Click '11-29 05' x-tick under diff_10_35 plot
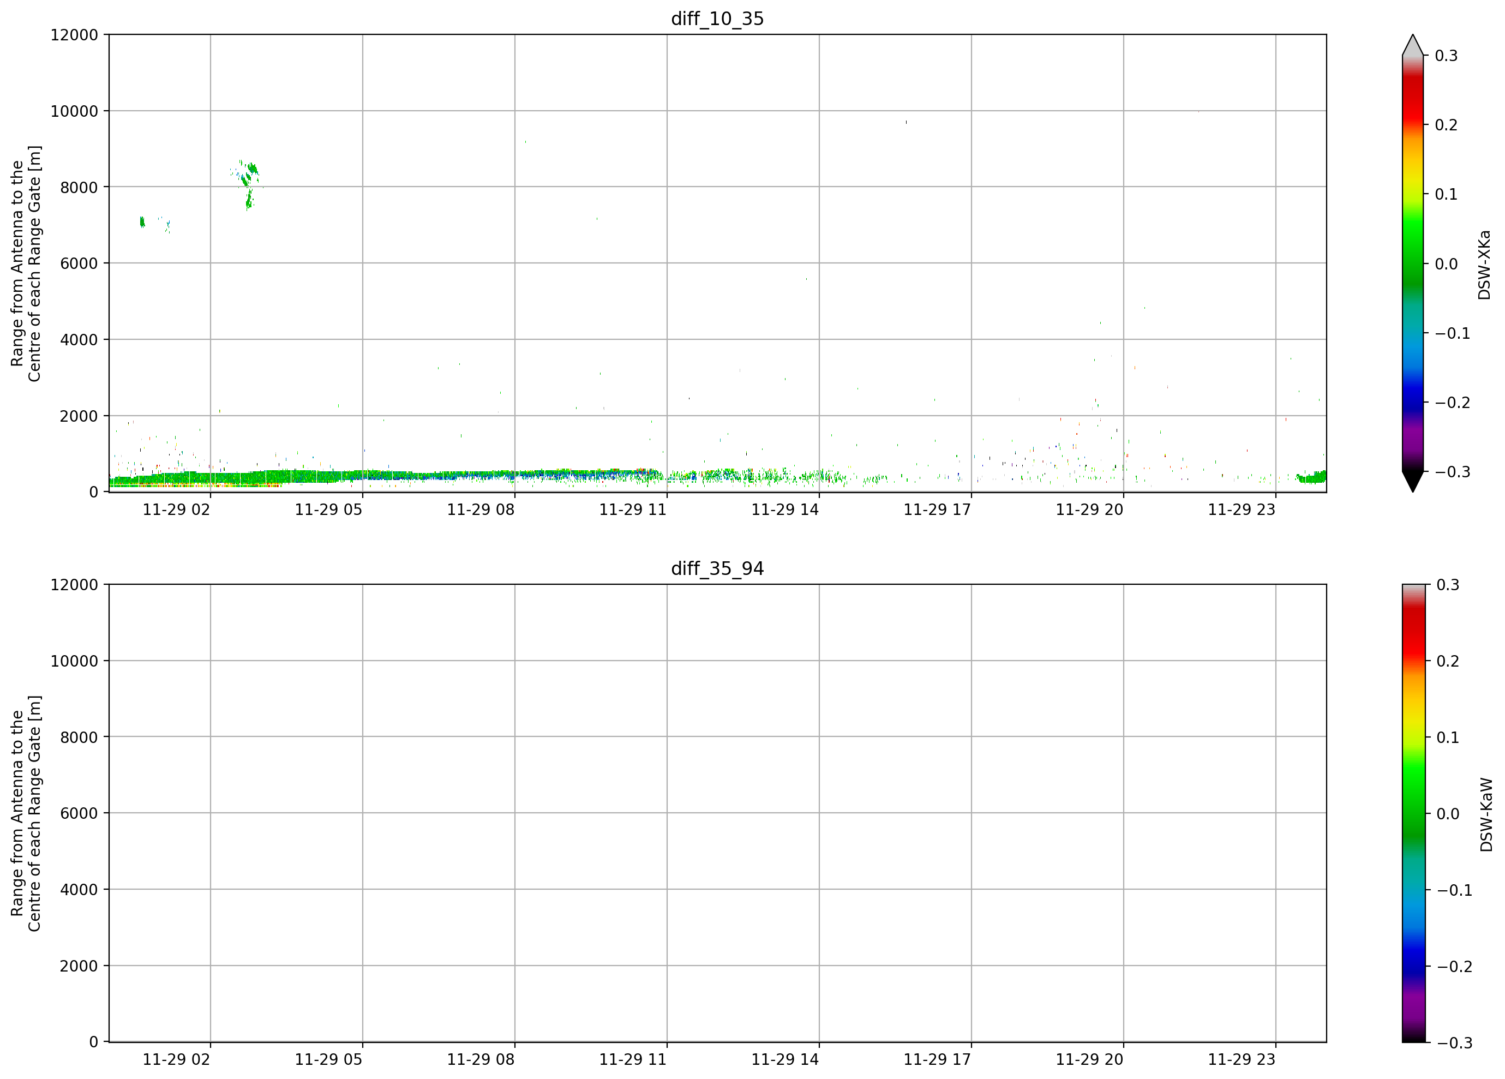 point(328,509)
